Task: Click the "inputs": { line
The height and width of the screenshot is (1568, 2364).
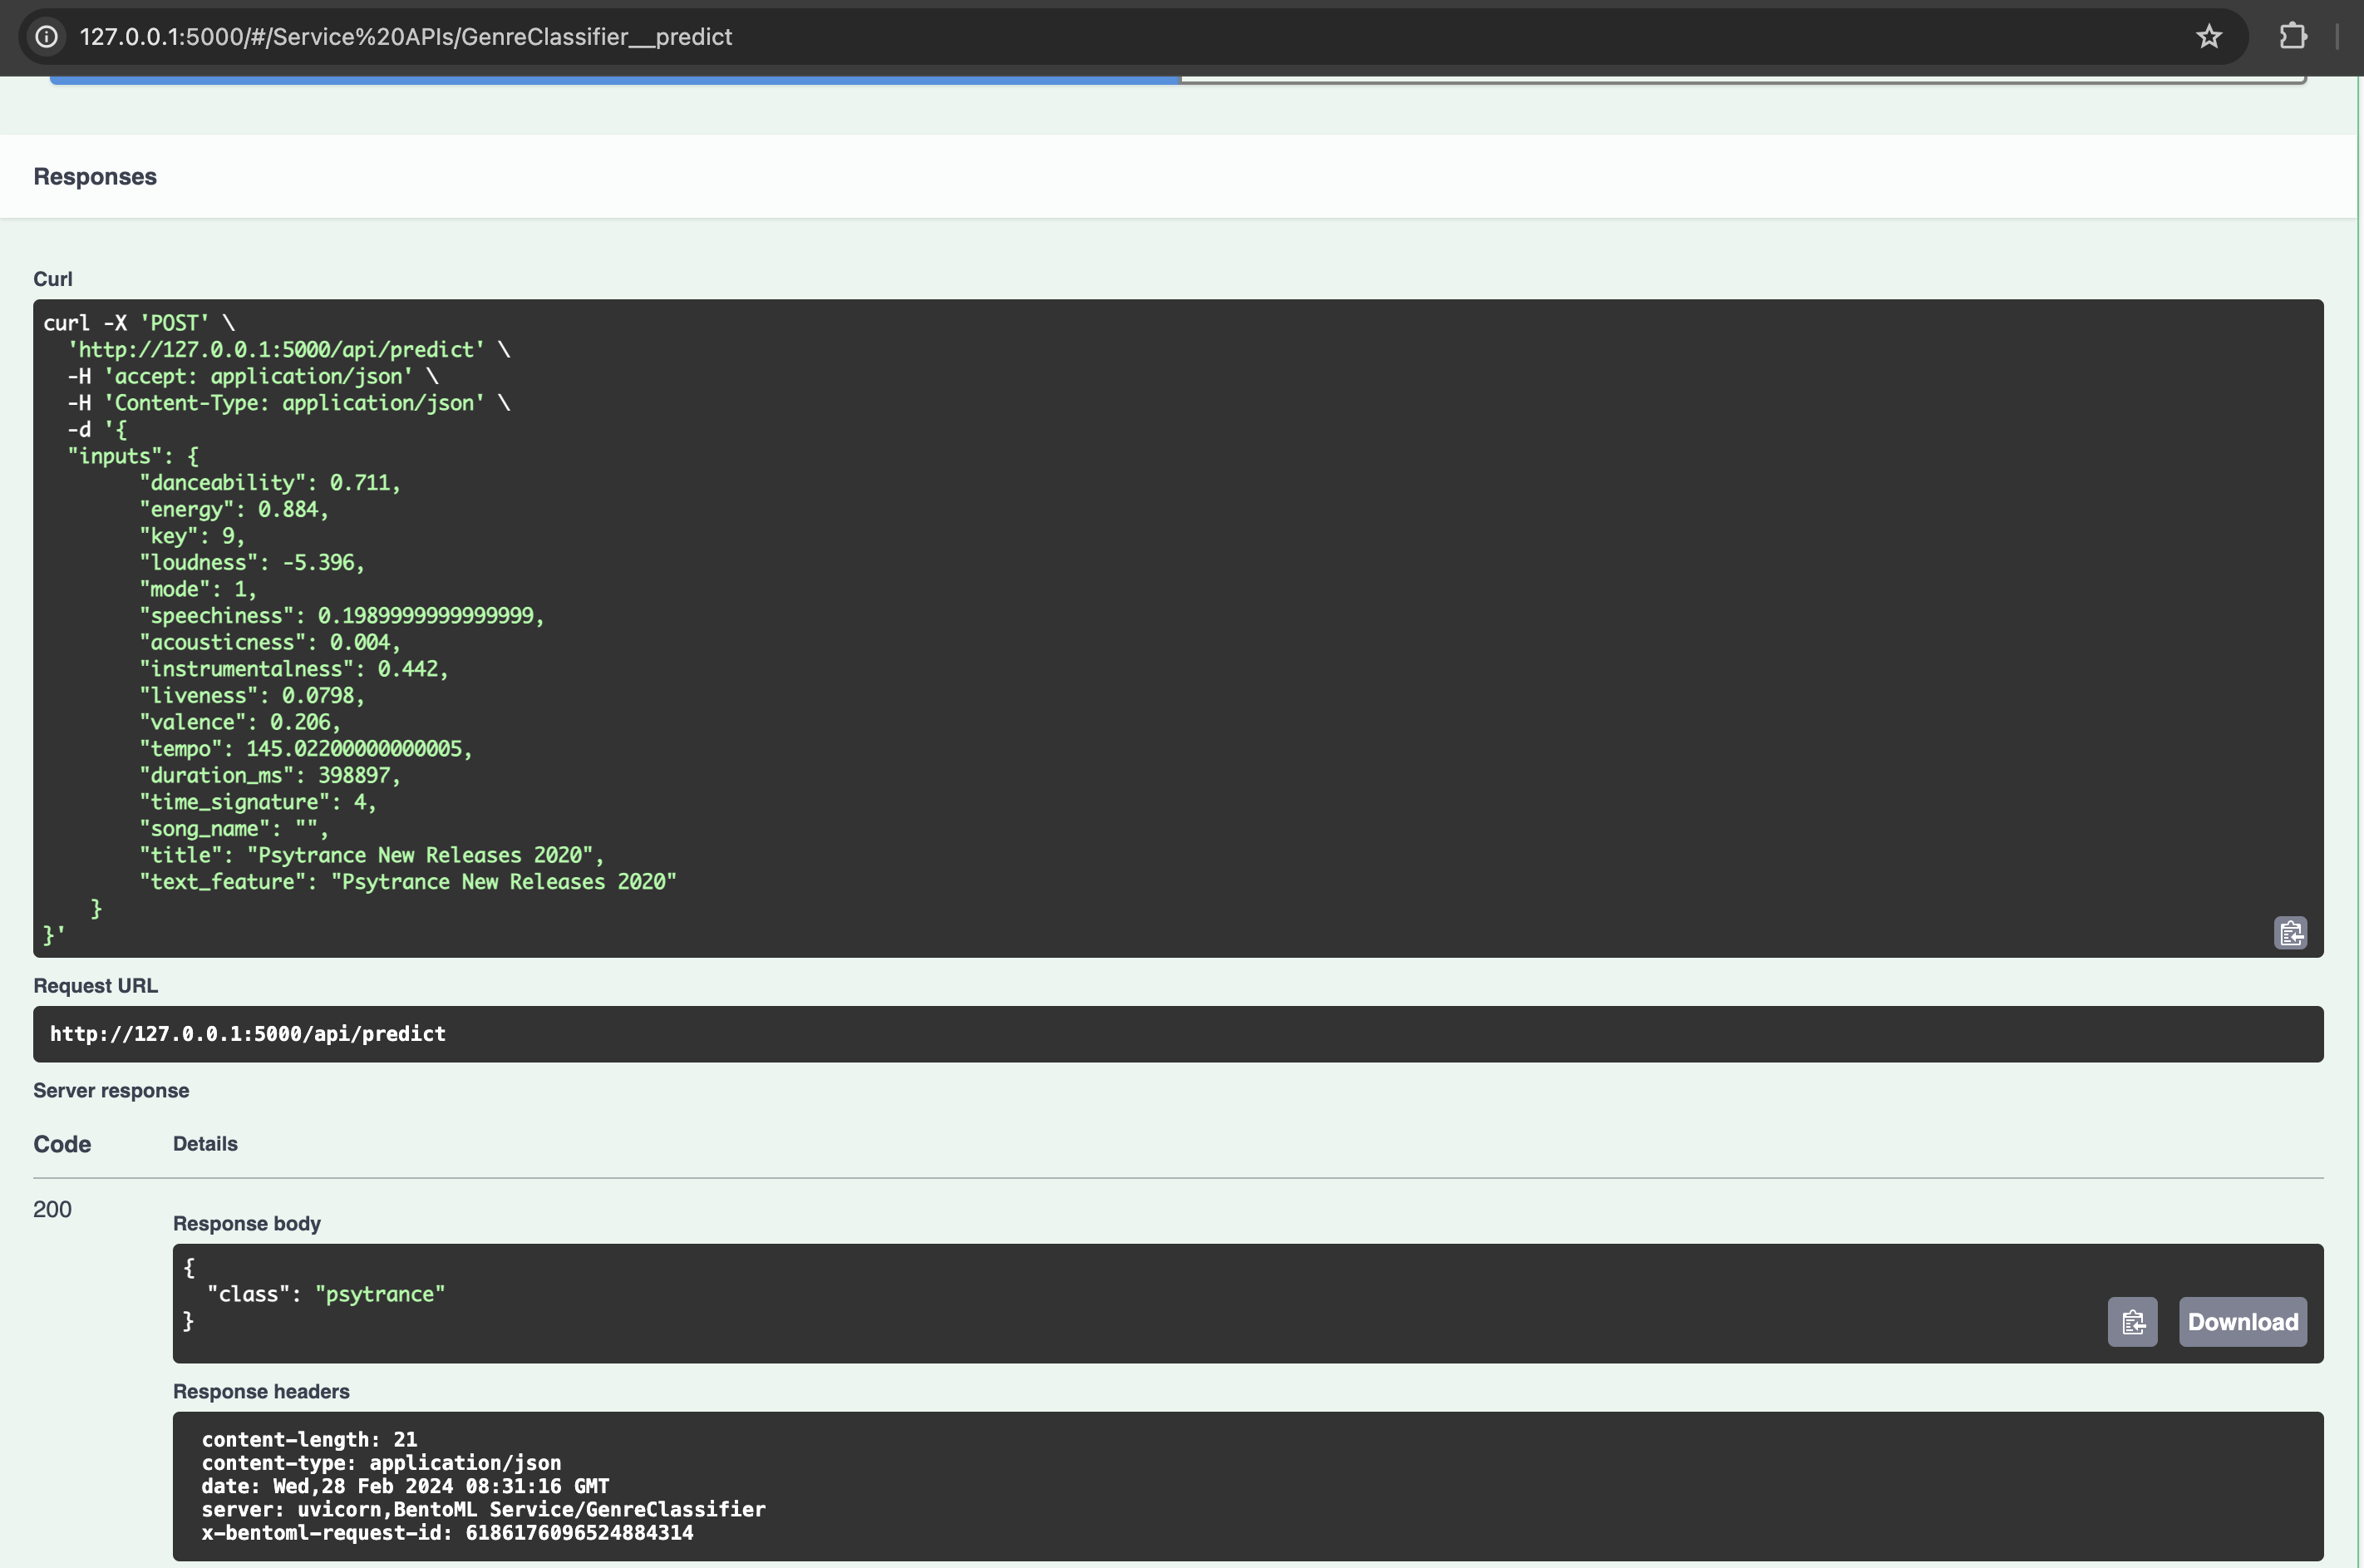Action: 133,456
